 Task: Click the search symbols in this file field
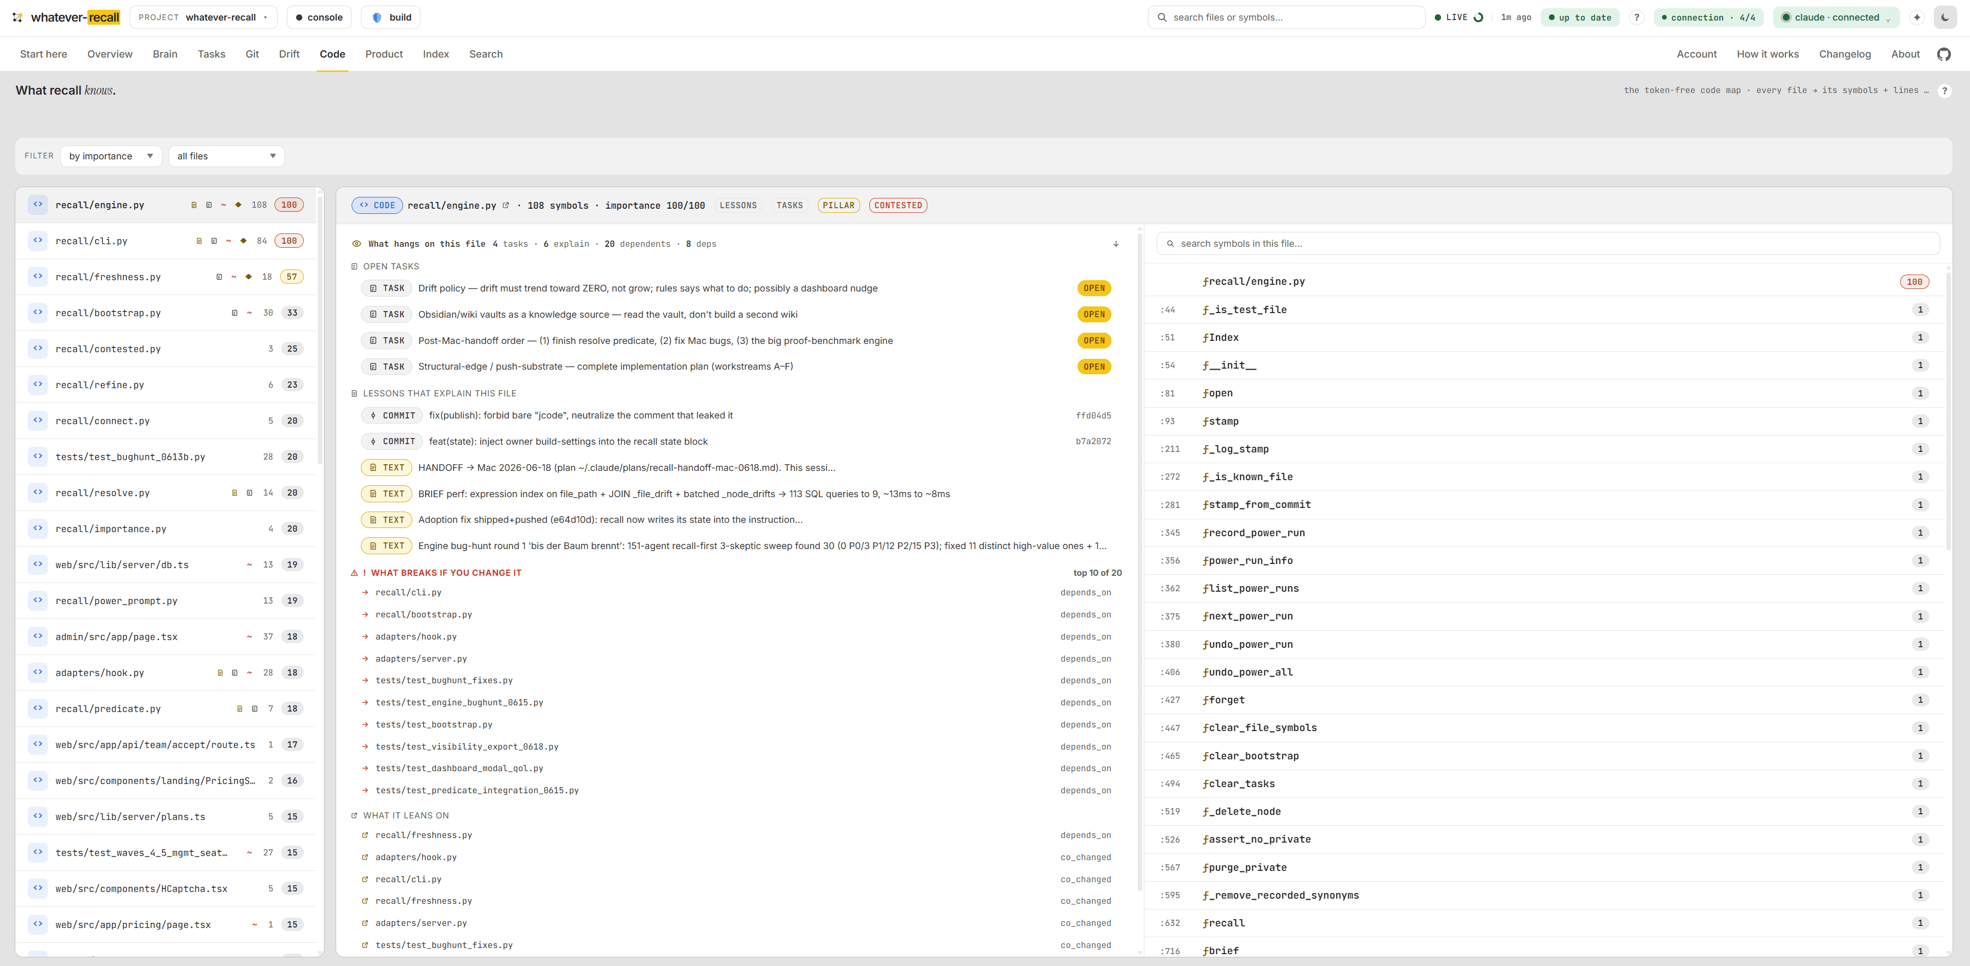coord(1548,244)
